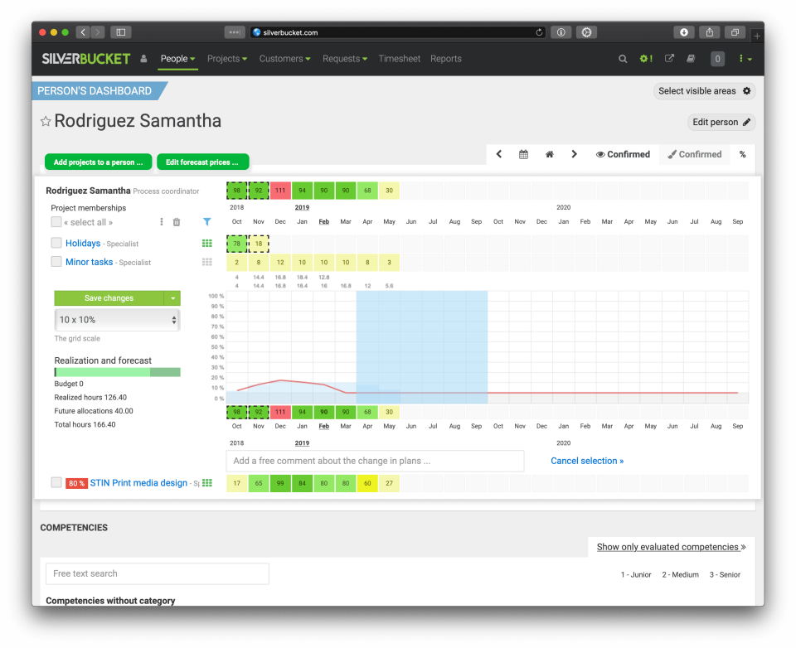Click the Cancel selection link
Screen dimensions: 796x648
(587, 461)
